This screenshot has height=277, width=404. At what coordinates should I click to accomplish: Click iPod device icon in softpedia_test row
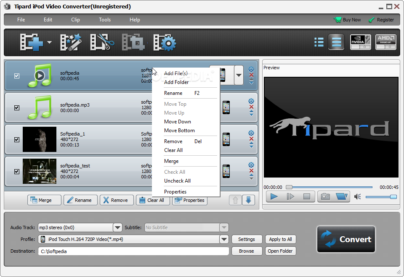[226, 171]
